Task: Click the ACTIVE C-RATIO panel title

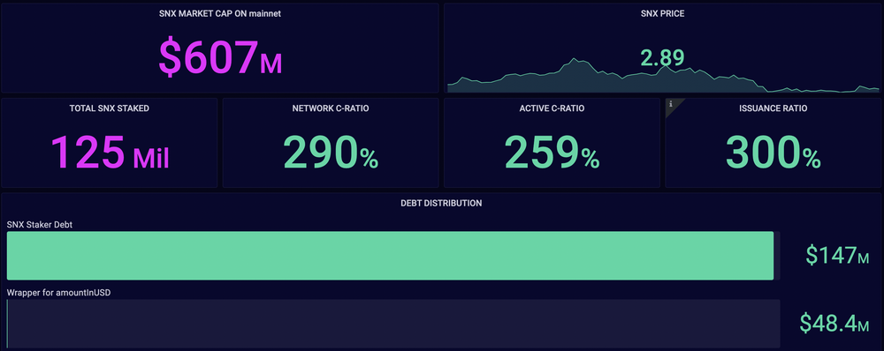Action: (552, 108)
